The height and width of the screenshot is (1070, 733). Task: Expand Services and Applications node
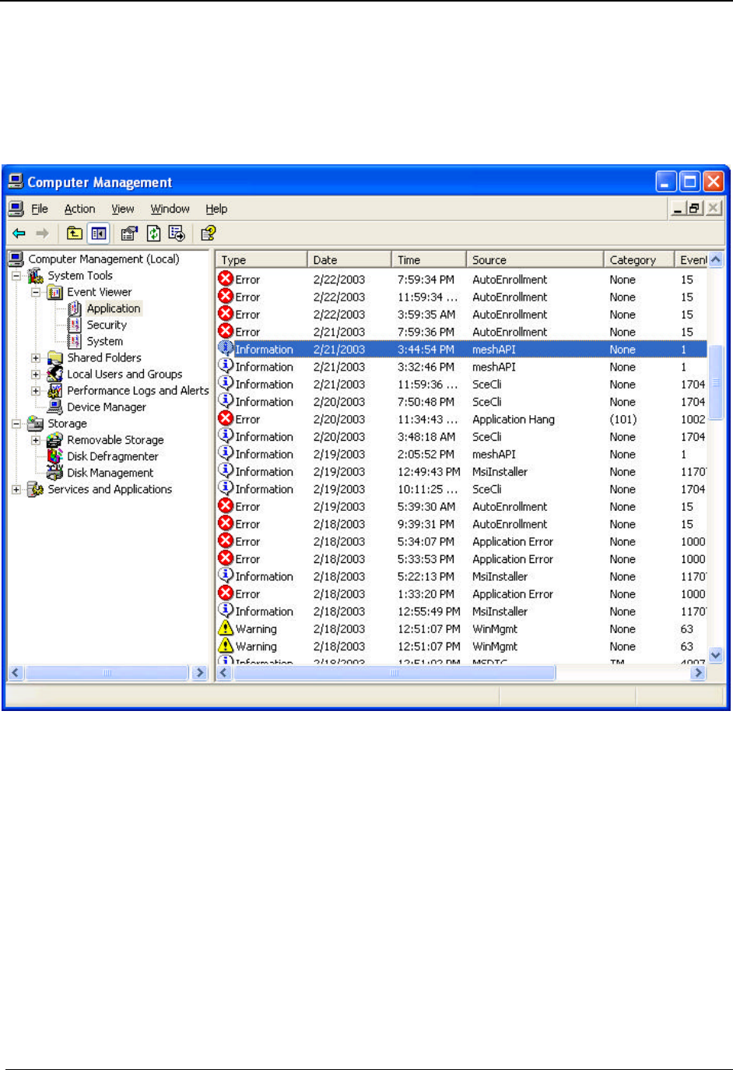pos(16,488)
